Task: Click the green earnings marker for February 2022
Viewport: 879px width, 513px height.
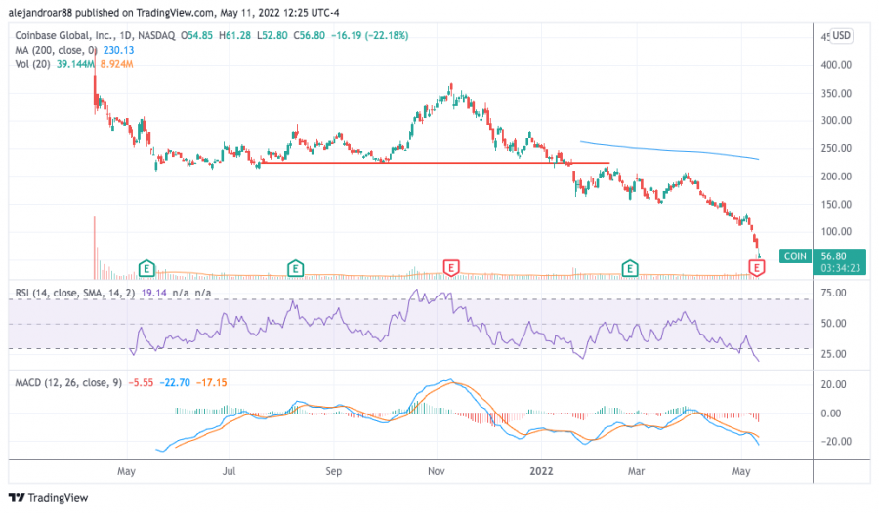Action: pos(630,269)
